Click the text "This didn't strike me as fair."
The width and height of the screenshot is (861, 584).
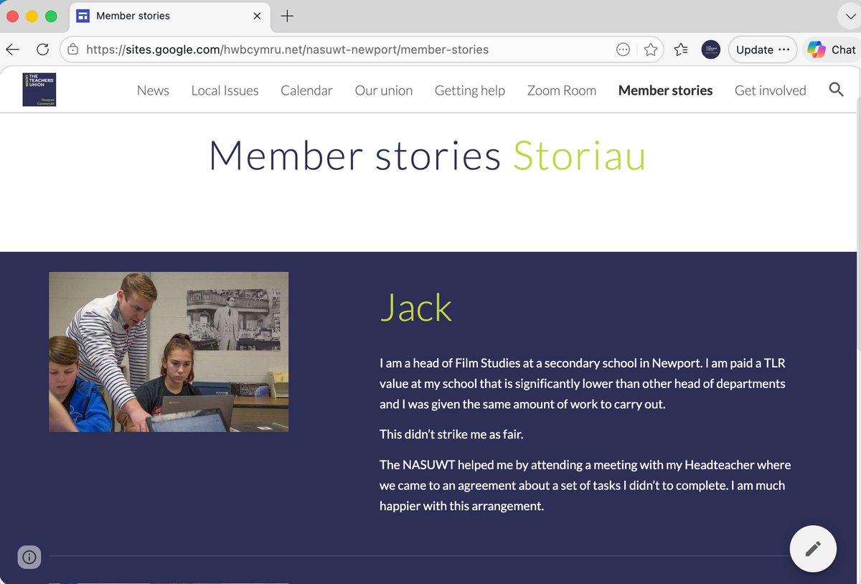tap(451, 434)
